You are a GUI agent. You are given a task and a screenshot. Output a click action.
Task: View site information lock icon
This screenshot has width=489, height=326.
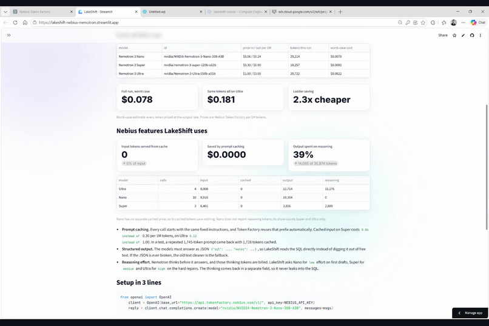coord(35,22)
